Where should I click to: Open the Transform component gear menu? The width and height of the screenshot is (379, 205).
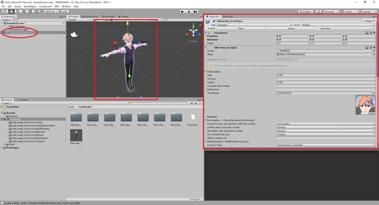click(x=374, y=32)
